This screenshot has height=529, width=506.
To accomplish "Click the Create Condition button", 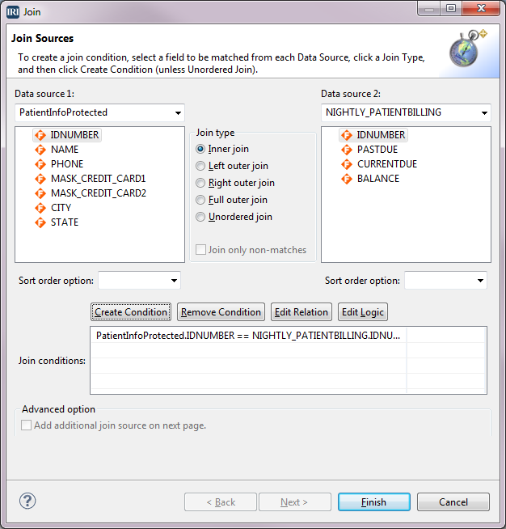I will 131,312.
